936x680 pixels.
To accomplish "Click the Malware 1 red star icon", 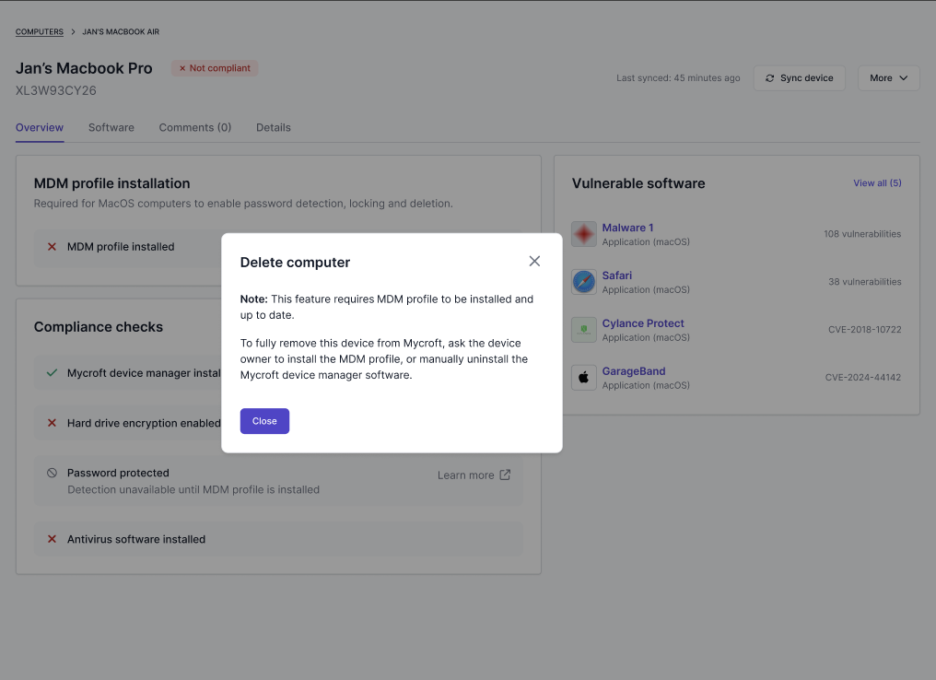I will point(584,234).
